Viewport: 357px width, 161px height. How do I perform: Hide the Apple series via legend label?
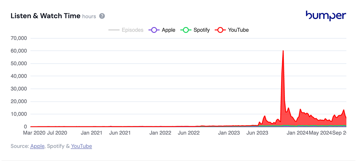pyautogui.click(x=168, y=30)
